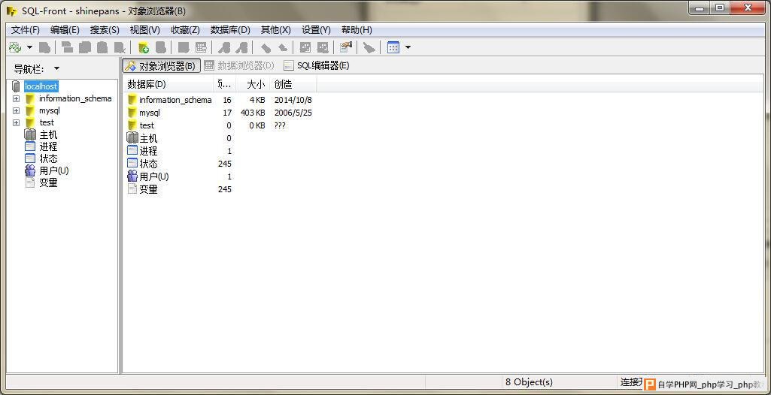This screenshot has width=771, height=395.
Task: Switch to SQL编辑器(E) tab
Action: [317, 66]
